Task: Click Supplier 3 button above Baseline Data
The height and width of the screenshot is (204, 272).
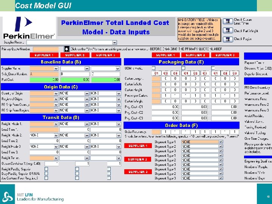Action: click(x=106, y=55)
